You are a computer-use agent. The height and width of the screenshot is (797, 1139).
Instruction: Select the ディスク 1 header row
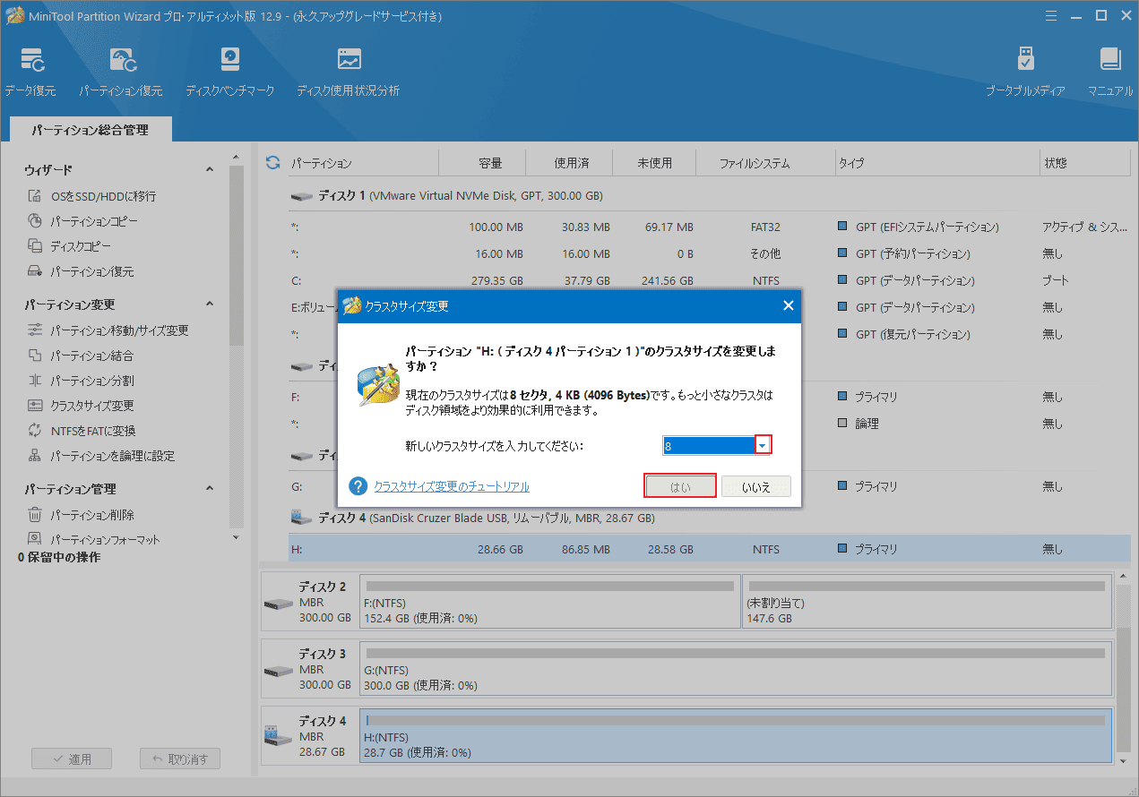tap(709, 195)
